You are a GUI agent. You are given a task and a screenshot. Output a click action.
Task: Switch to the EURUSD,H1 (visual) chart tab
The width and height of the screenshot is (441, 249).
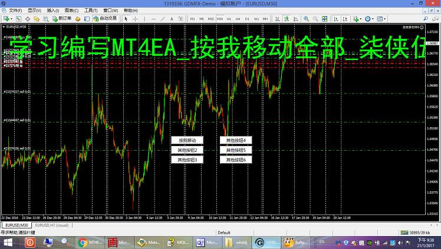click(52, 225)
